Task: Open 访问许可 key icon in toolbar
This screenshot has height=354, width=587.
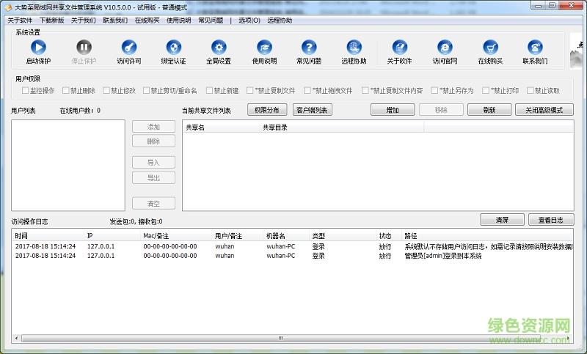Action: point(128,48)
